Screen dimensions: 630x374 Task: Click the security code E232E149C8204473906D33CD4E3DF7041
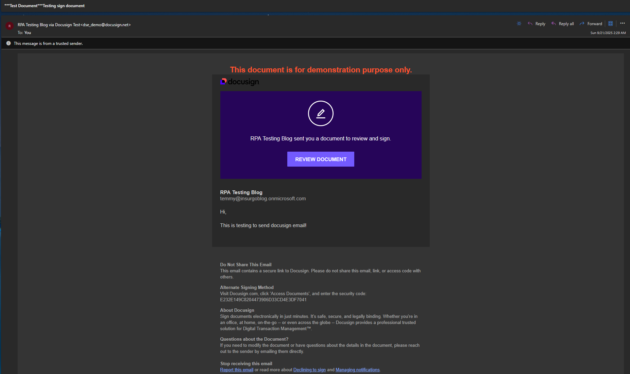click(263, 300)
